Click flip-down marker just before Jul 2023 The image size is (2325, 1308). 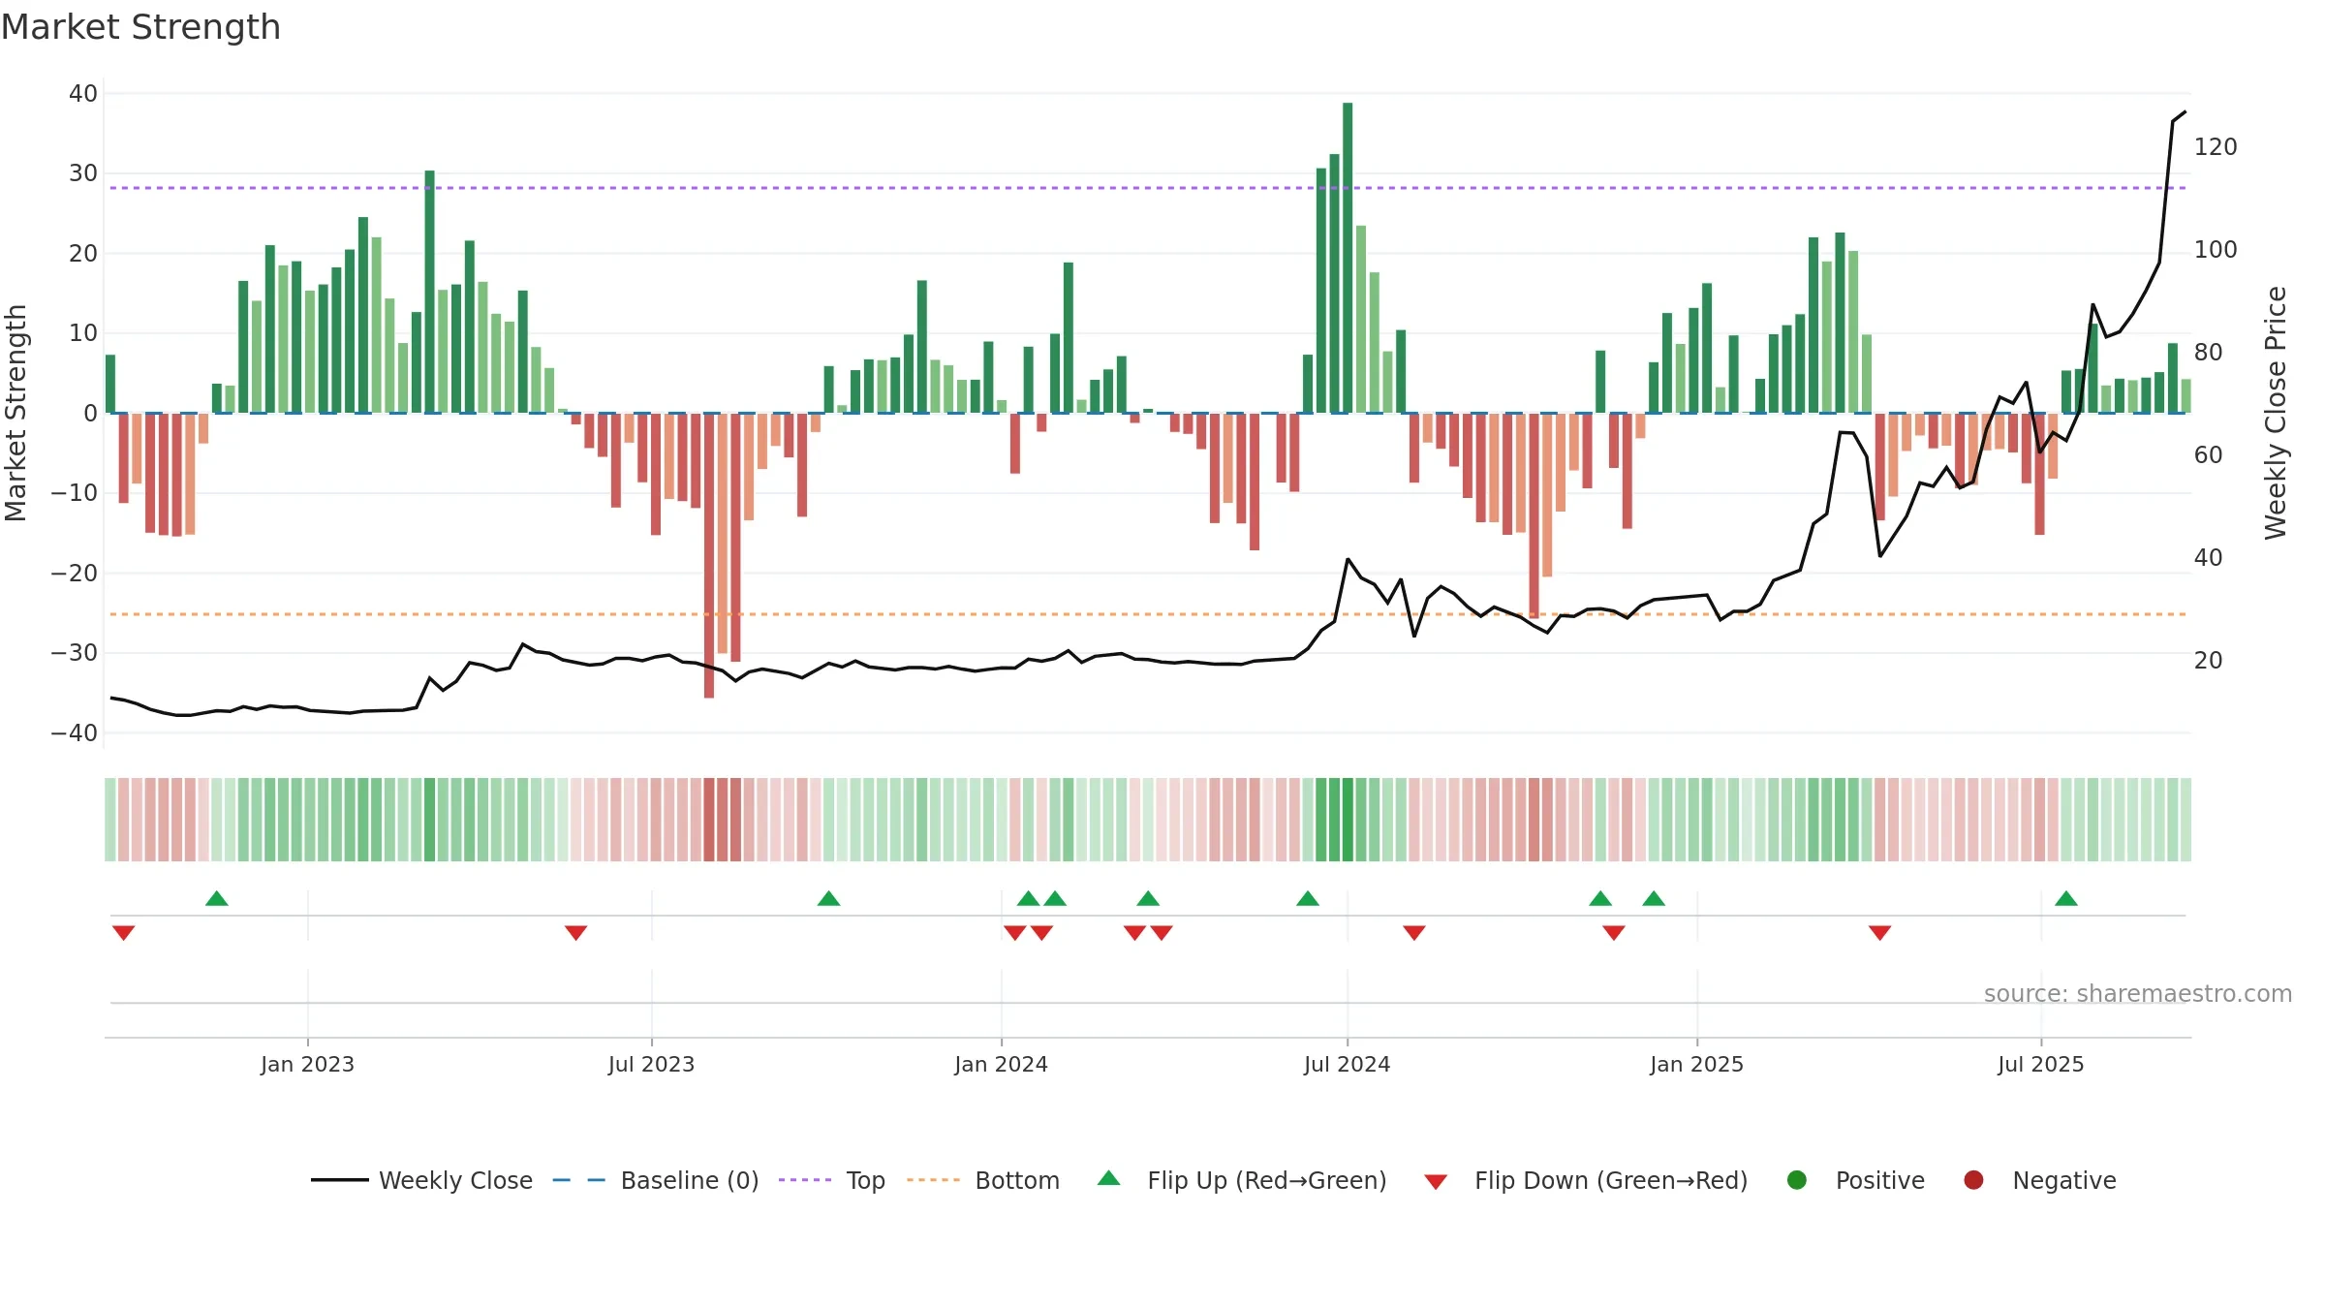click(x=575, y=933)
